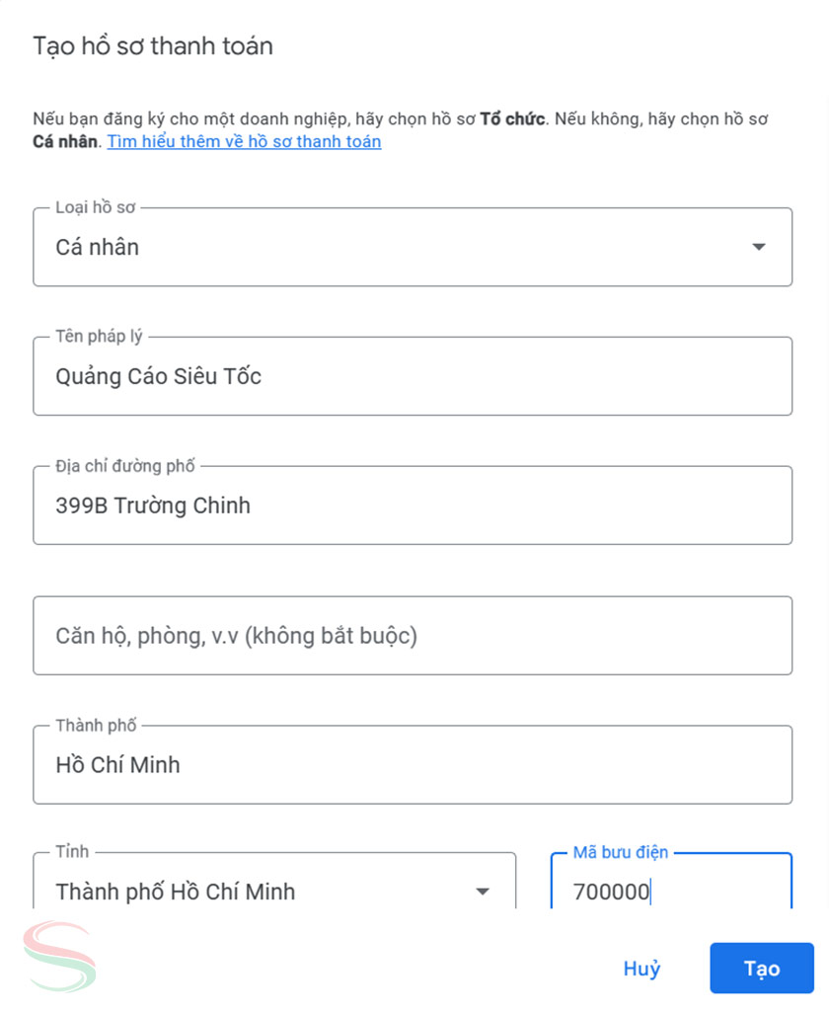Click the Địa chỉ đường phố field label
The width and height of the screenshot is (829, 1014).
tap(125, 466)
